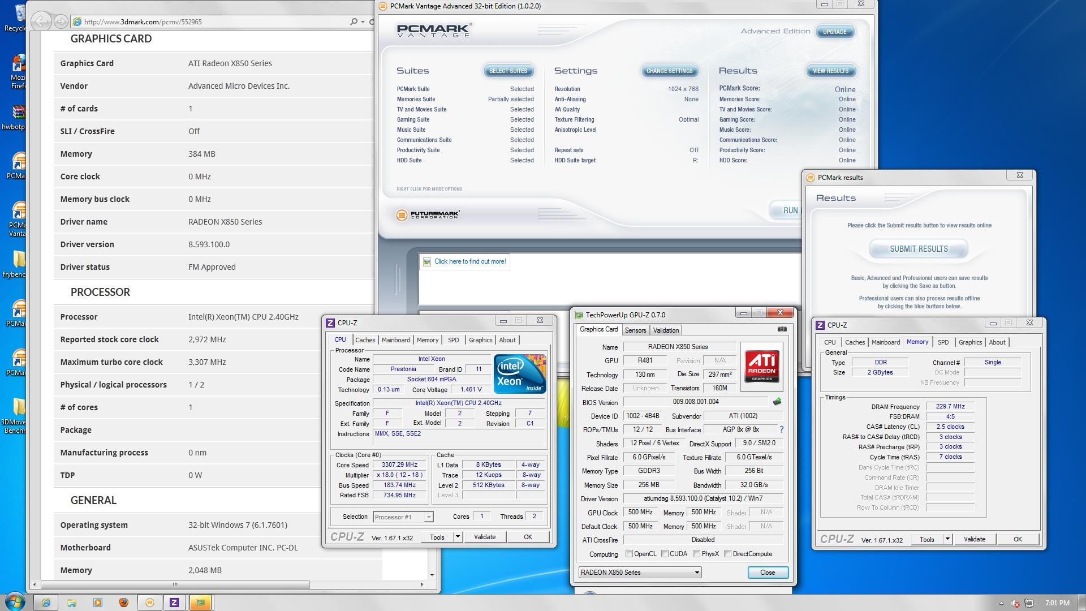Open the Graphics tab in right CPU-Z window
The image size is (1086, 611).
point(970,342)
